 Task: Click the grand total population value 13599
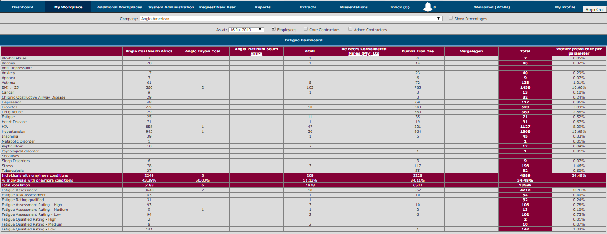click(x=525, y=185)
